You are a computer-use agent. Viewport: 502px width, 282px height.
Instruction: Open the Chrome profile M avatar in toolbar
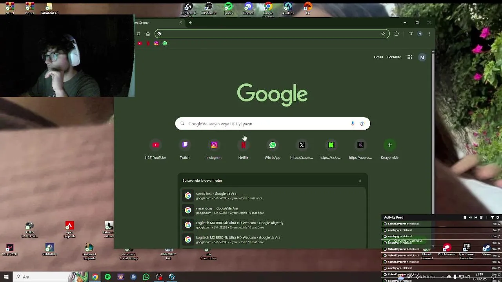(x=420, y=34)
